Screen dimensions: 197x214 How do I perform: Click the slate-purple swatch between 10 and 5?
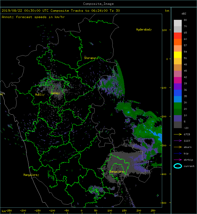pyautogui.click(x=178, y=118)
